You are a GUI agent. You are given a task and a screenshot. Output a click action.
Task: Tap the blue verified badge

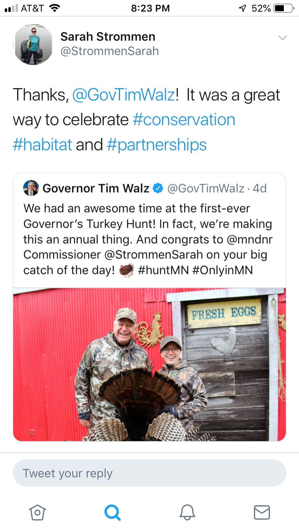pyautogui.click(x=158, y=188)
